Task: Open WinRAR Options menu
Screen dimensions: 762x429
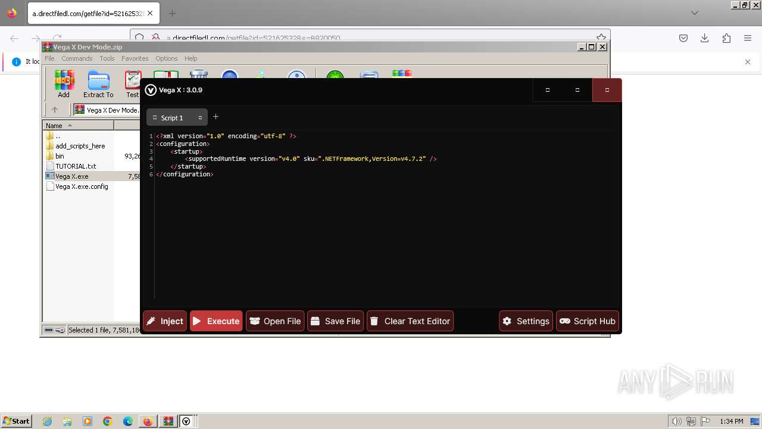Action: [166, 58]
